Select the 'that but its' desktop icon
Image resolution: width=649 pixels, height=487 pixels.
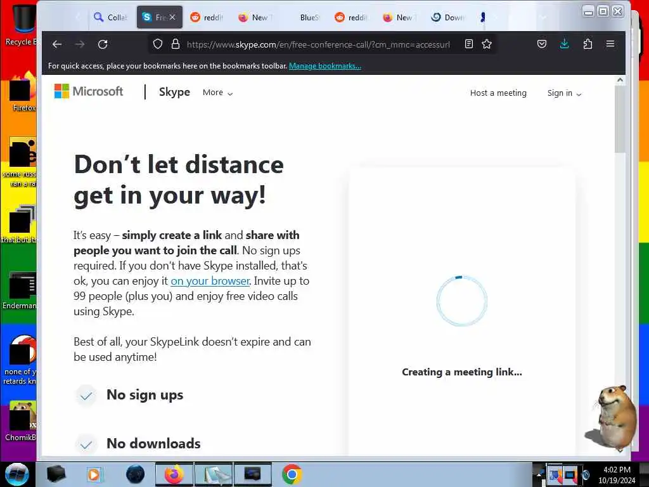19,224
